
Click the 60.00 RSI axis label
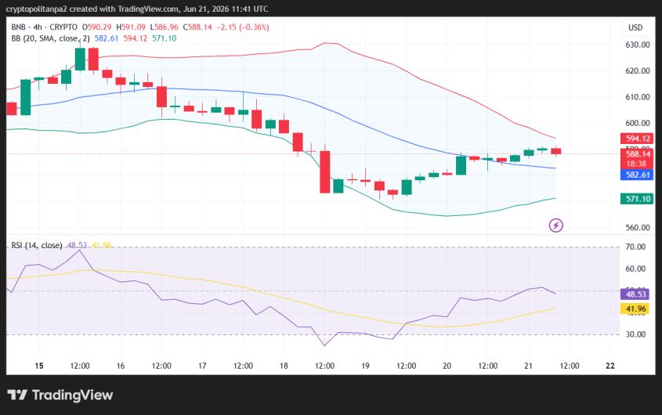coord(635,269)
